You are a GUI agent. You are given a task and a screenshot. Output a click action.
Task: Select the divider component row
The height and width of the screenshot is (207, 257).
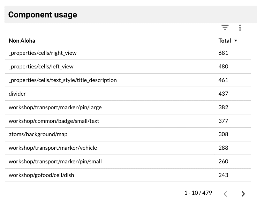(x=17, y=94)
